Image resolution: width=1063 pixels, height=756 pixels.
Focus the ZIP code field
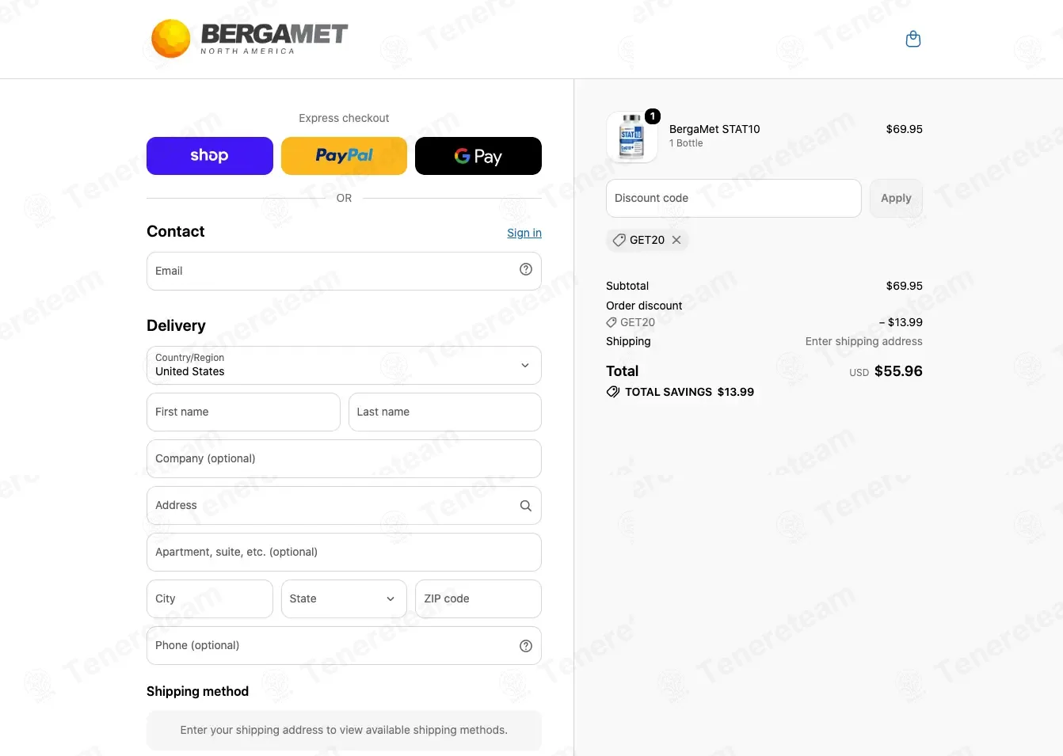click(x=478, y=598)
